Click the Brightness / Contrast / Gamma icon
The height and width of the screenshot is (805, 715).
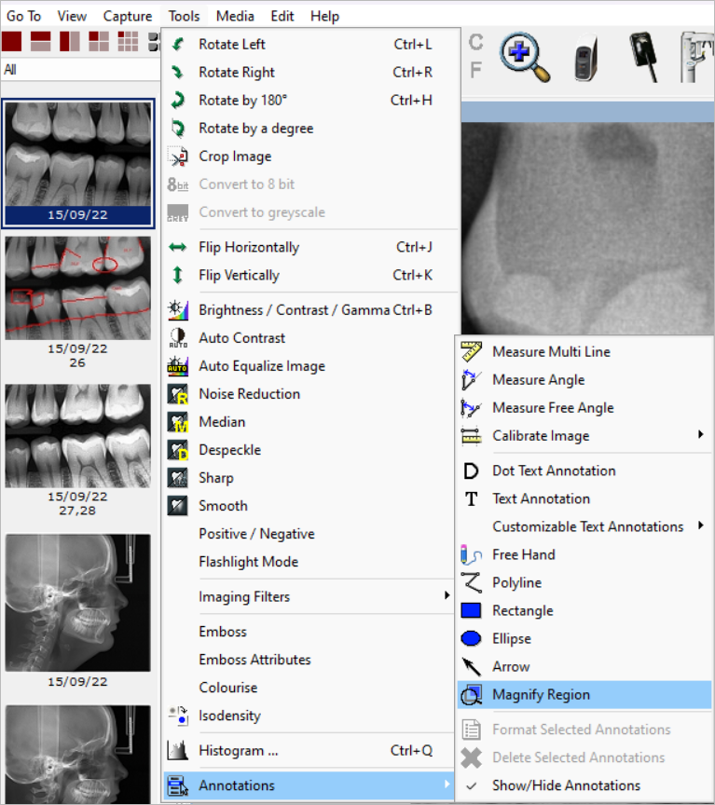click(x=178, y=309)
